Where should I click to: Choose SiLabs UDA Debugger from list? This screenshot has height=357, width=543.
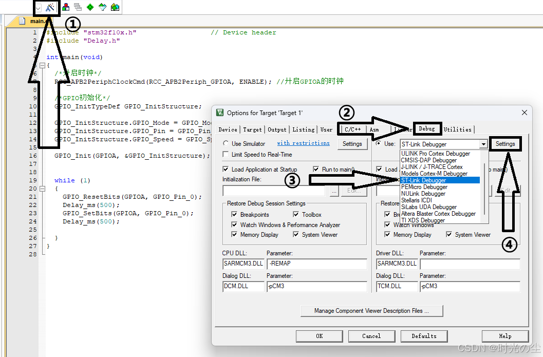[x=429, y=206]
